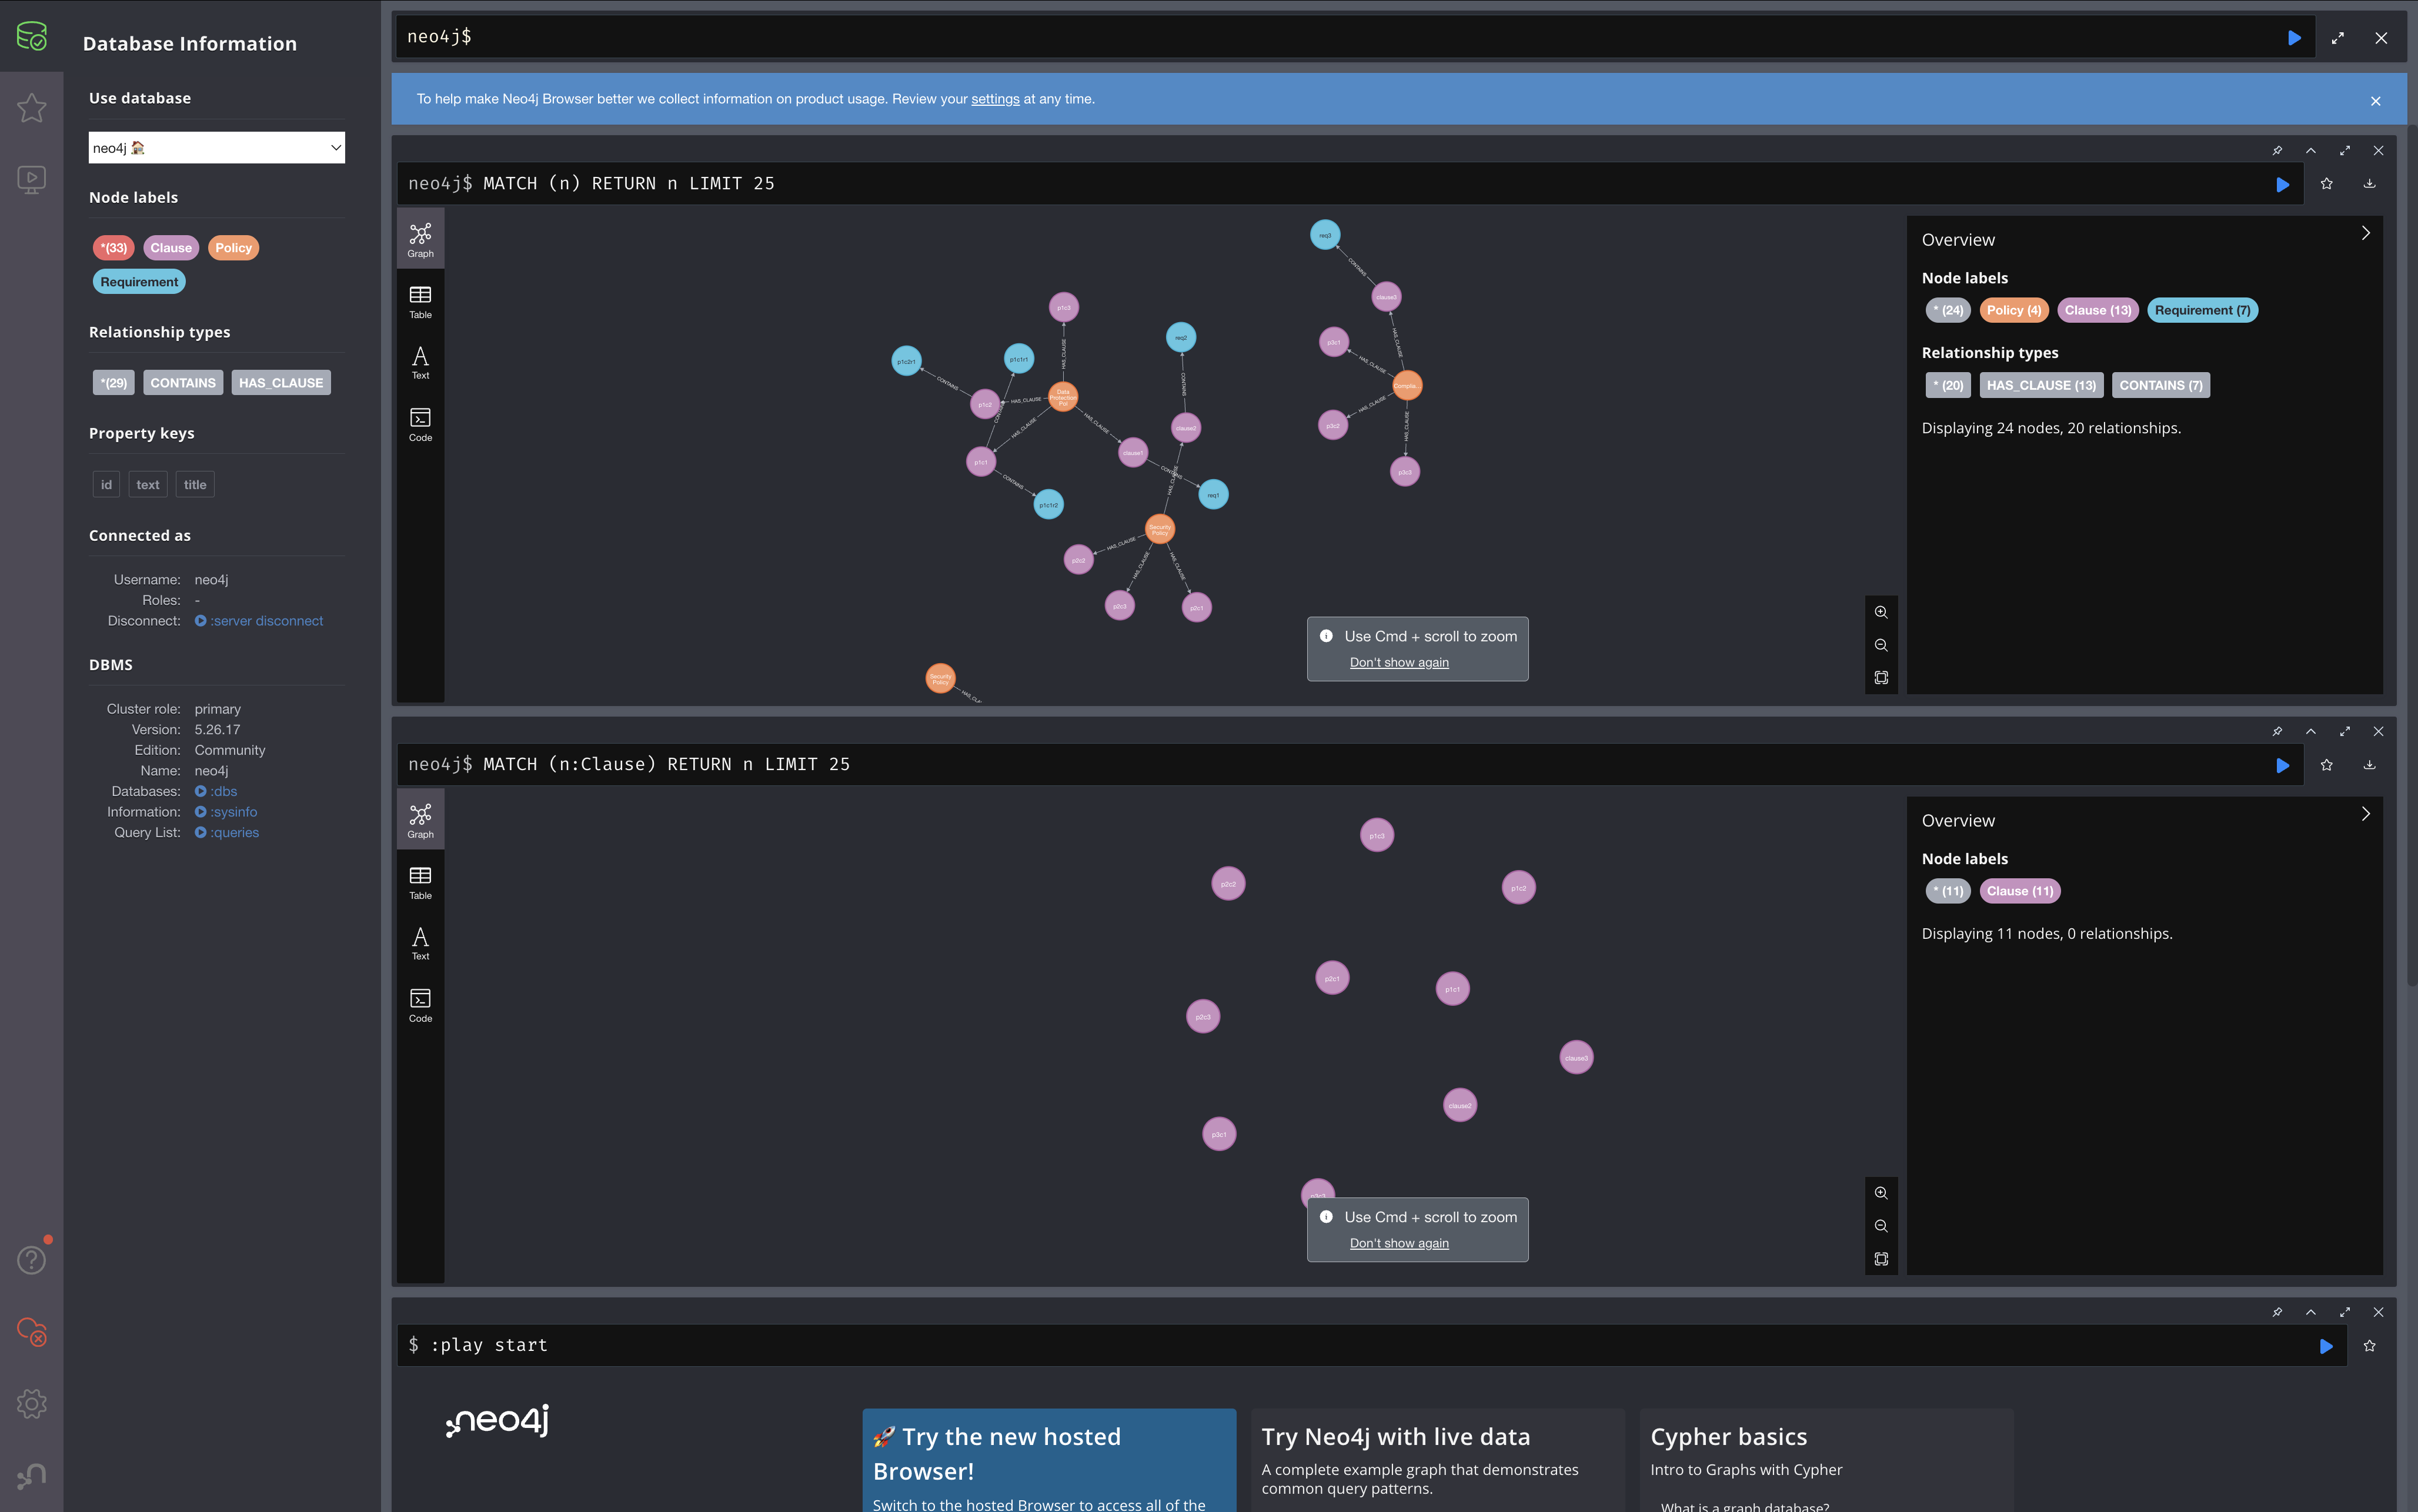Clear the main query editor
Viewport: 2418px width, 1512px height.
click(2381, 38)
